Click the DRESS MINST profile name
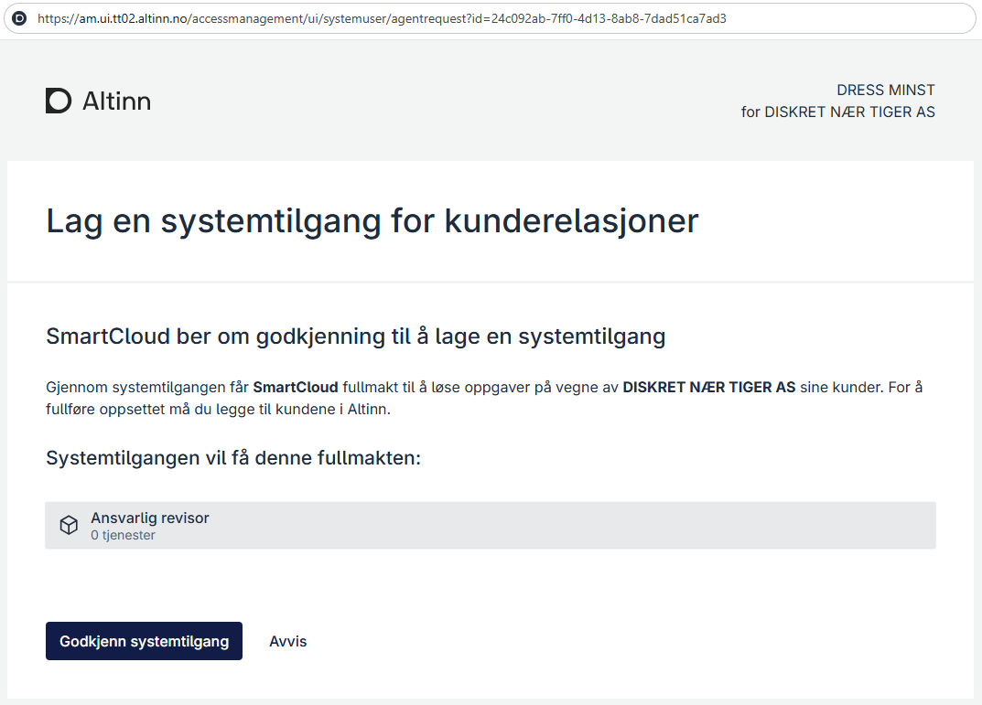 tap(885, 90)
